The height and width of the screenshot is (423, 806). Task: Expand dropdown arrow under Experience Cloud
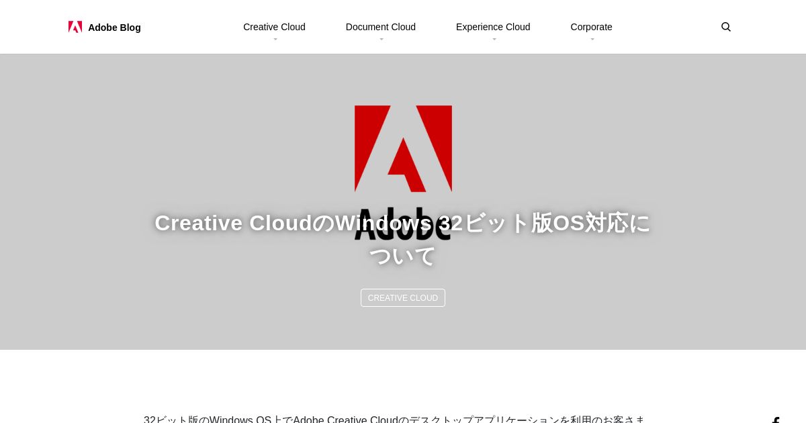click(x=494, y=40)
